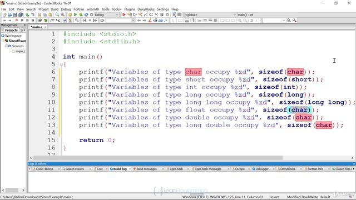Click the Open file toolbar icon
The width and height of the screenshot is (356, 200).
tap(10, 15)
